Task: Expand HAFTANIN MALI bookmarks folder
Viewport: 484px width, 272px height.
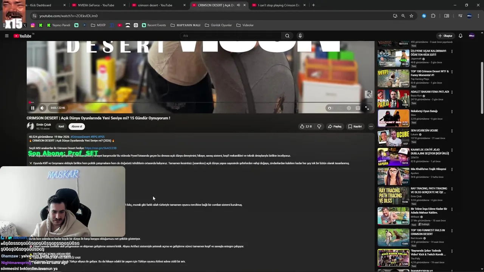Action: [x=185, y=25]
